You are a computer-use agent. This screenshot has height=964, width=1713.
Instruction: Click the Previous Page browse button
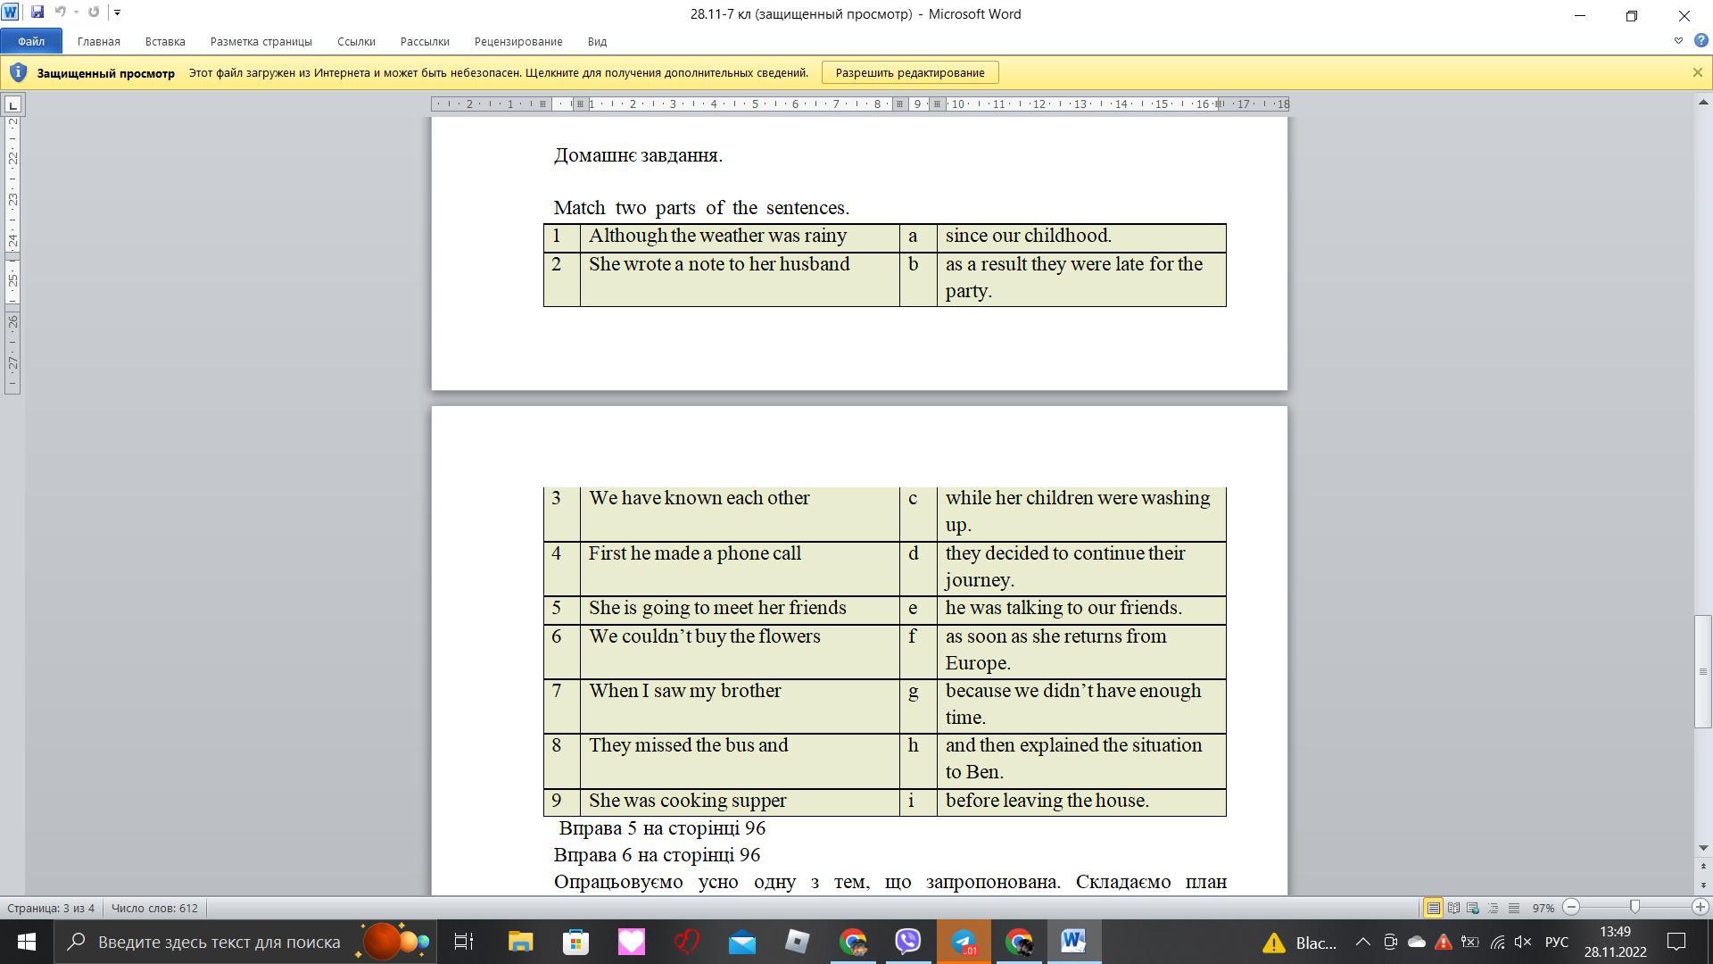click(x=1703, y=865)
